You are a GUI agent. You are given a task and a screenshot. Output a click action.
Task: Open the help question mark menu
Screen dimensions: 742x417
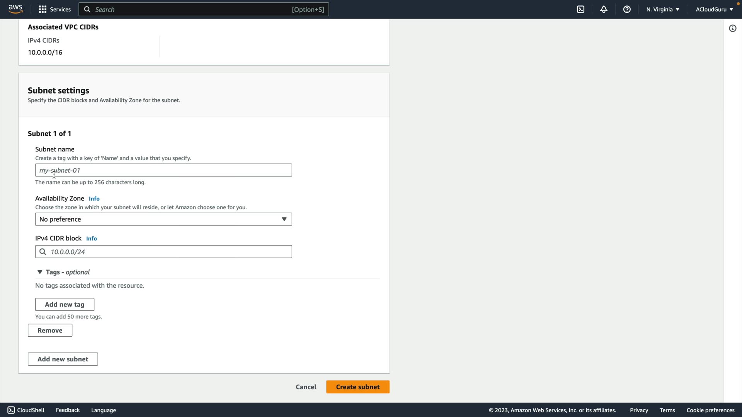coord(627,9)
